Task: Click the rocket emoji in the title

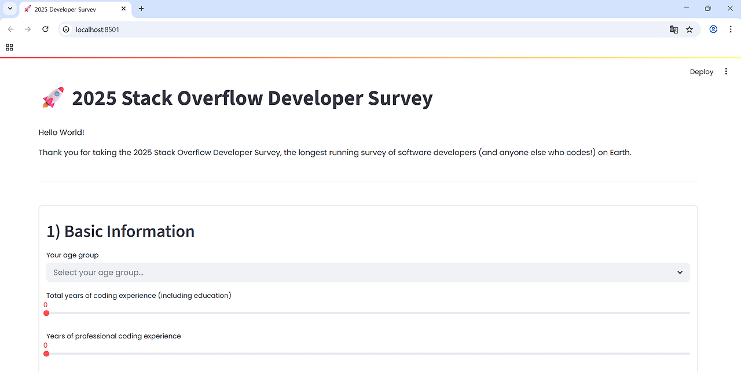Action: (x=53, y=98)
